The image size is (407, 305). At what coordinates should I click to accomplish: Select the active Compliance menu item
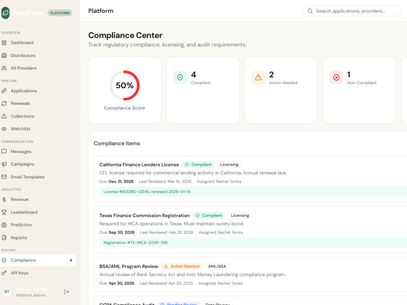38,260
